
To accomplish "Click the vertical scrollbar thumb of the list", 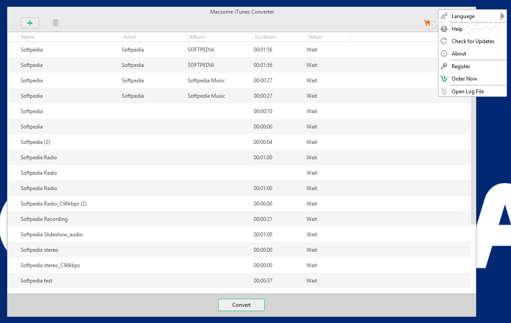I will tap(473, 161).
